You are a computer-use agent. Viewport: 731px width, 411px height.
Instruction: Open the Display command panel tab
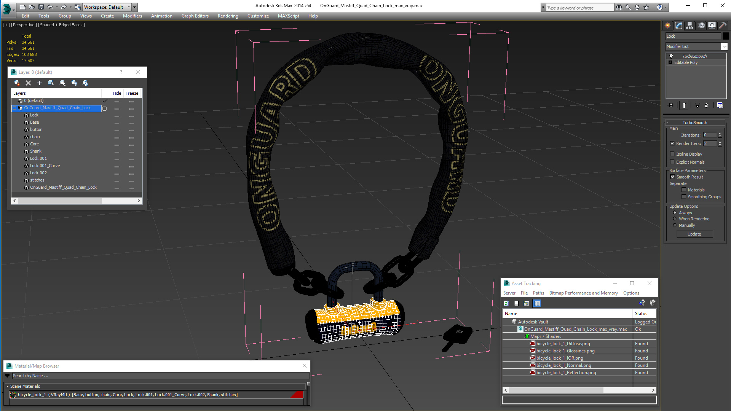pyautogui.click(x=712, y=25)
